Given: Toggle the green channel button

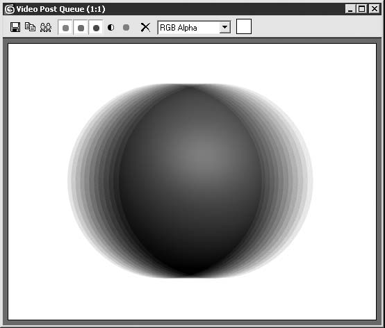Looking at the screenshot, I should pyautogui.click(x=81, y=28).
